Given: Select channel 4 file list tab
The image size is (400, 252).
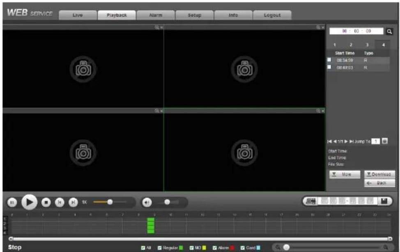Looking at the screenshot, I should (x=383, y=45).
